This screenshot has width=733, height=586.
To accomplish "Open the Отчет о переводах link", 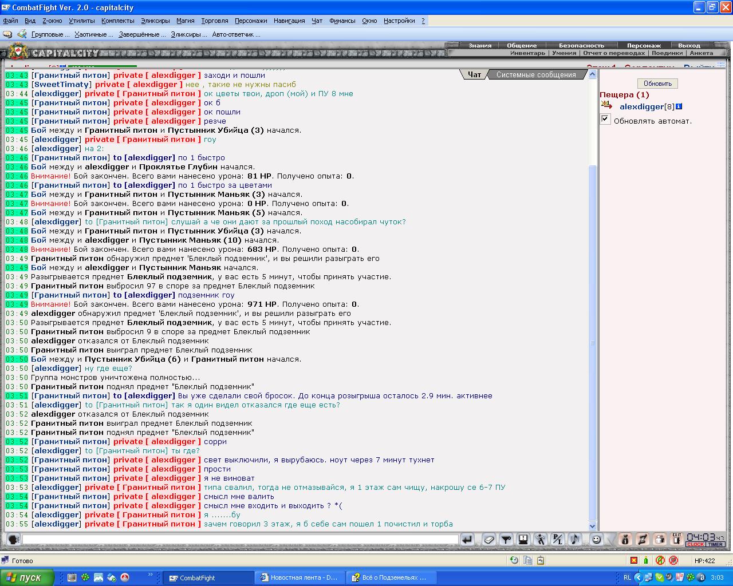I will coord(614,53).
